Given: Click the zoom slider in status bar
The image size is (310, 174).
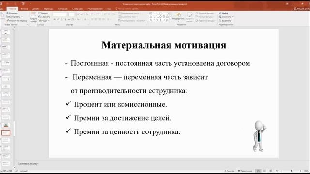Looking at the screenshot, I should [291, 171].
